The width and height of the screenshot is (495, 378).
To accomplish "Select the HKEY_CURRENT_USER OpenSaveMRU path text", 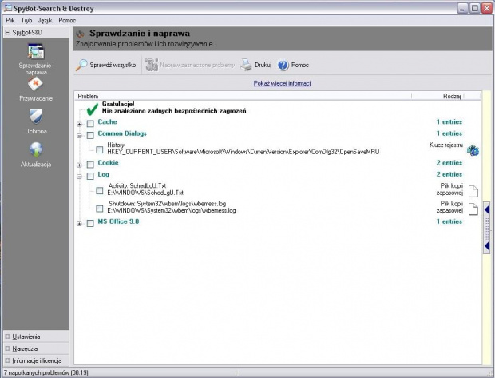I will (244, 152).
